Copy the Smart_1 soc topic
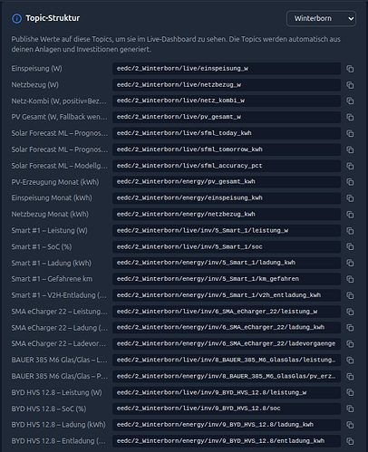368x452 pixels. pos(350,246)
